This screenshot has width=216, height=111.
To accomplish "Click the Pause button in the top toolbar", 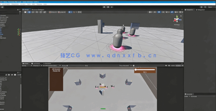I will [x=108, y=7].
